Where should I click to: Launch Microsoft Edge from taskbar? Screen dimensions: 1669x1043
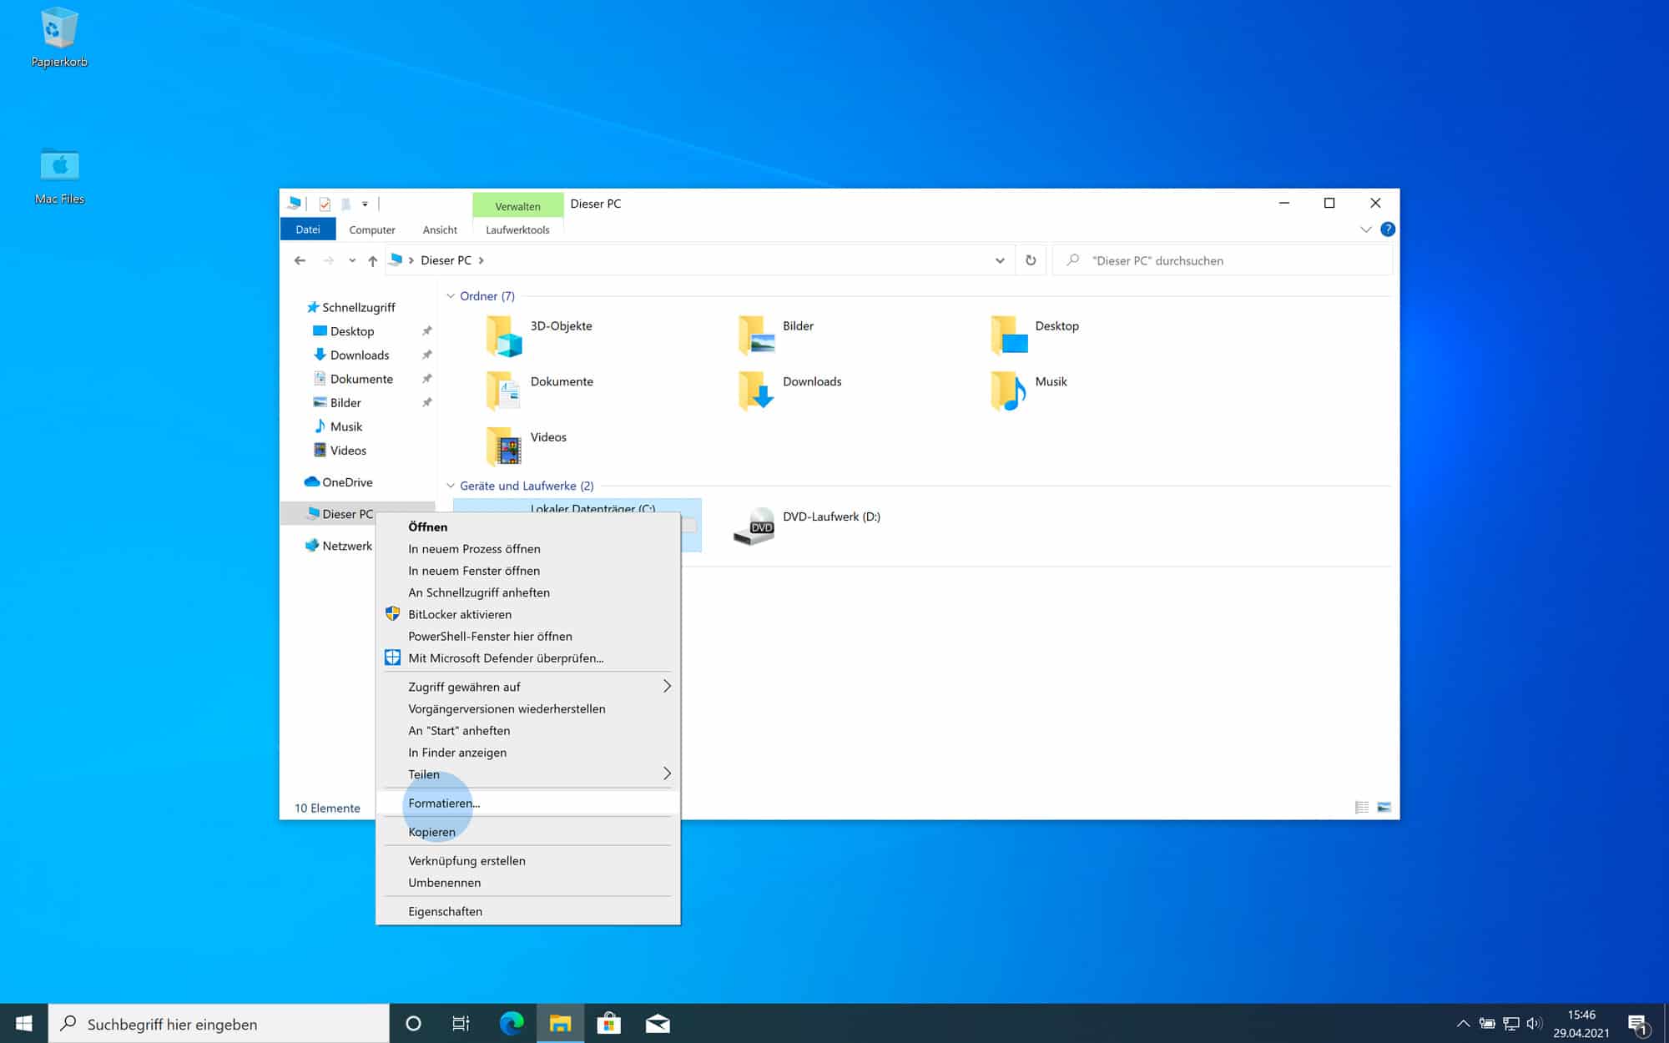pyautogui.click(x=512, y=1023)
